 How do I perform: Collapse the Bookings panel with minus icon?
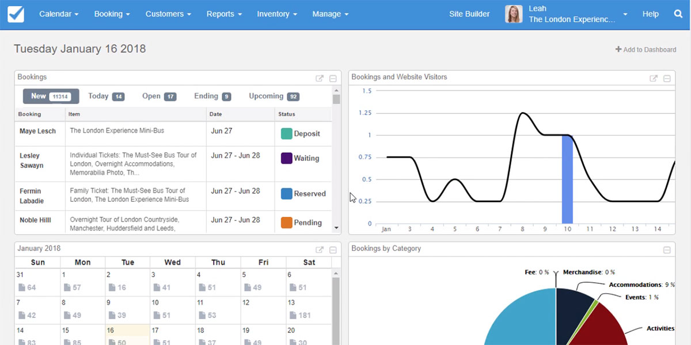click(333, 79)
